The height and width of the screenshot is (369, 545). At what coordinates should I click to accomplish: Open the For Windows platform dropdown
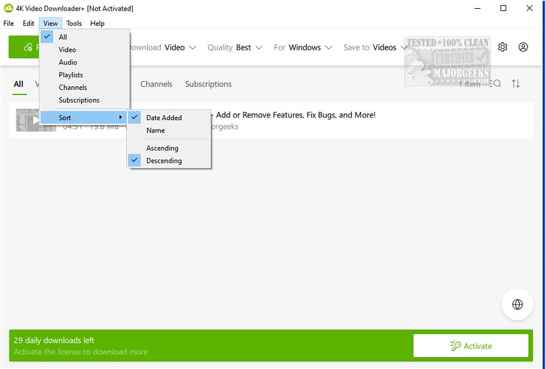click(x=303, y=48)
